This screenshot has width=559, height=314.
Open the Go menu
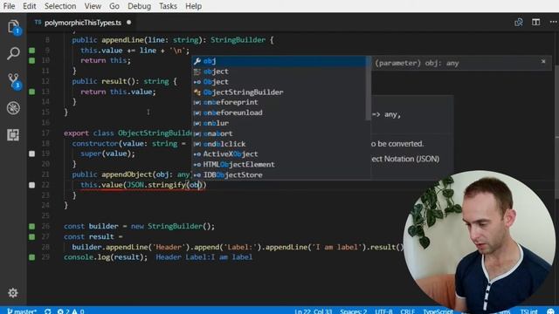114,6
